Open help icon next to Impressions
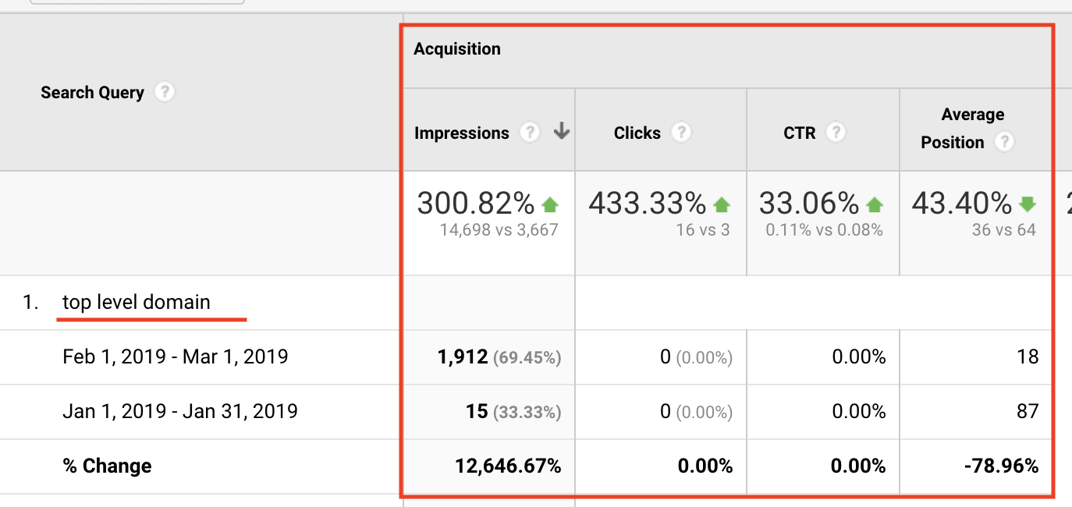The image size is (1072, 507). pyautogui.click(x=530, y=133)
